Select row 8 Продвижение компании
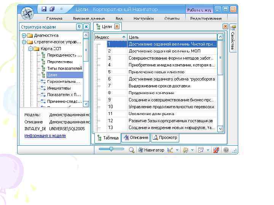This screenshot has height=205, width=274. pos(162,93)
